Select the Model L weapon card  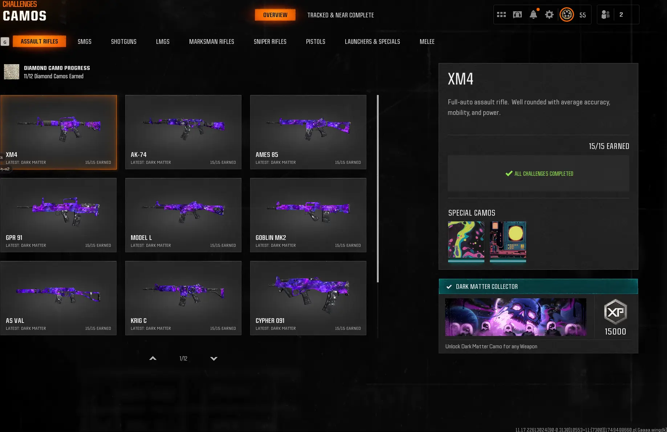pos(183,215)
